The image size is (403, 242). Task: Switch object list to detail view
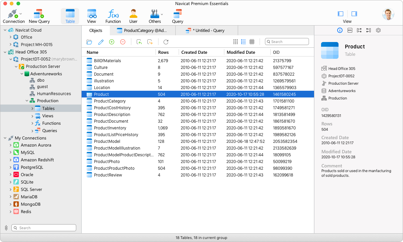(243, 42)
